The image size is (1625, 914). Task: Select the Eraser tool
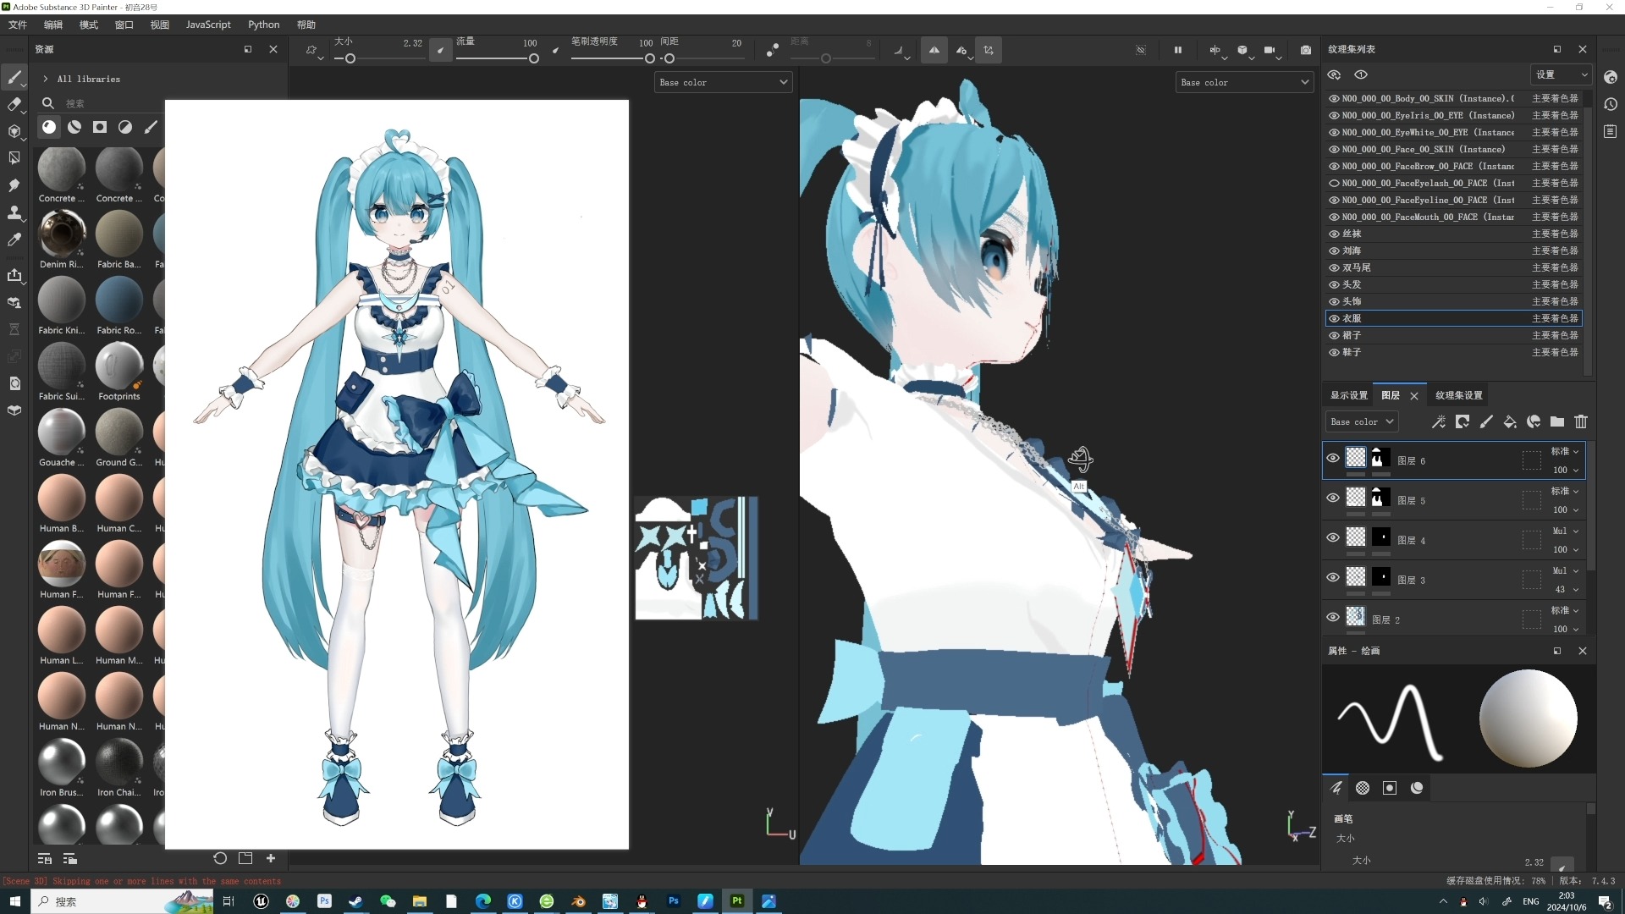click(14, 105)
